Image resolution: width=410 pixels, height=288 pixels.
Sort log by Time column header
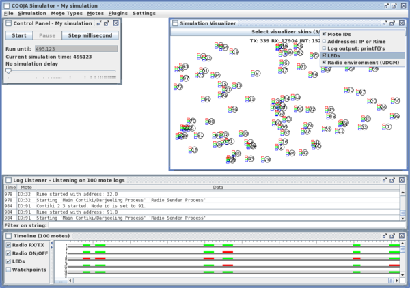pos(10,187)
